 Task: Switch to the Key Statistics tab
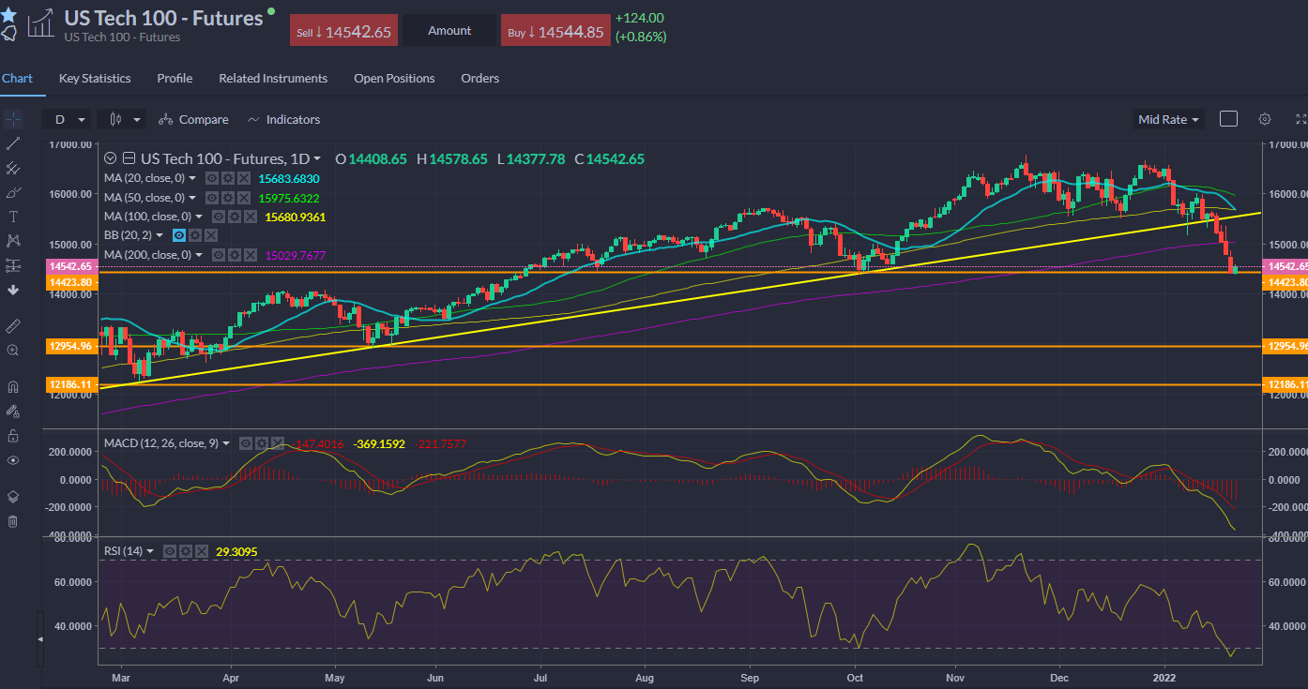[x=95, y=78]
